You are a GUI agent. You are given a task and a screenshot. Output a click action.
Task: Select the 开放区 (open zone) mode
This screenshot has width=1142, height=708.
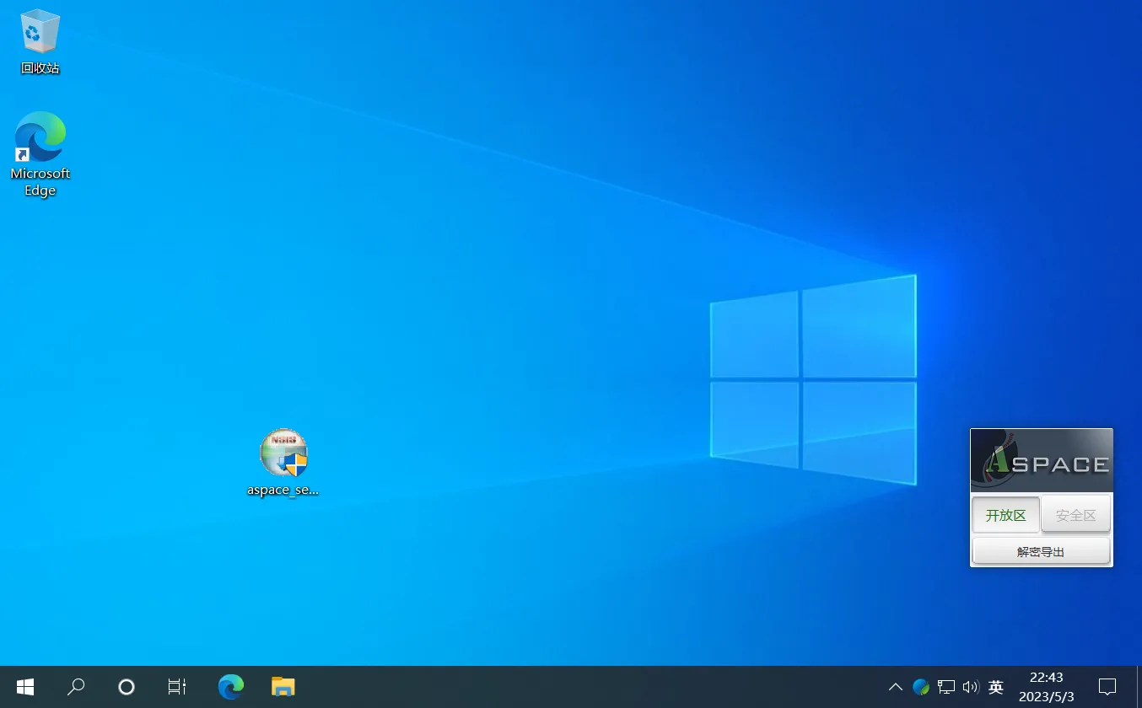click(x=1005, y=514)
